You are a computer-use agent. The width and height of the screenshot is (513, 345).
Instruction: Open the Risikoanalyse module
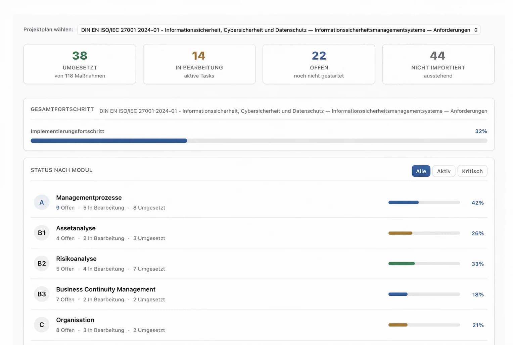259,264
